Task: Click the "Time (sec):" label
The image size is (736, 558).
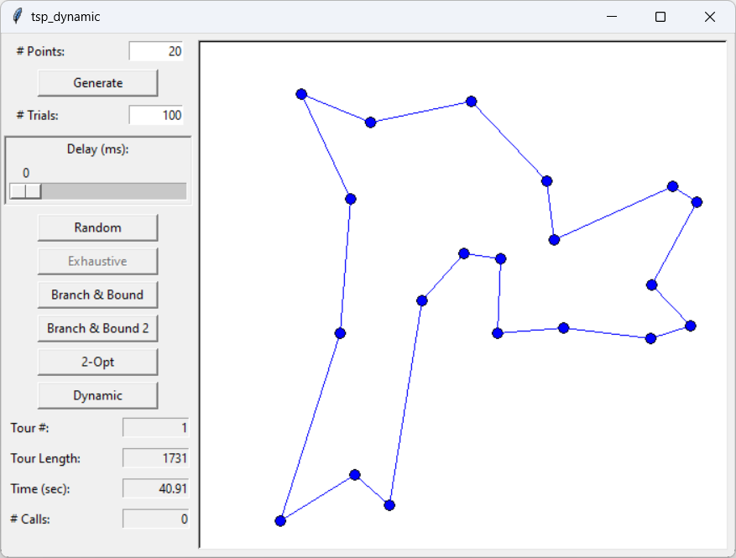Action: point(40,489)
